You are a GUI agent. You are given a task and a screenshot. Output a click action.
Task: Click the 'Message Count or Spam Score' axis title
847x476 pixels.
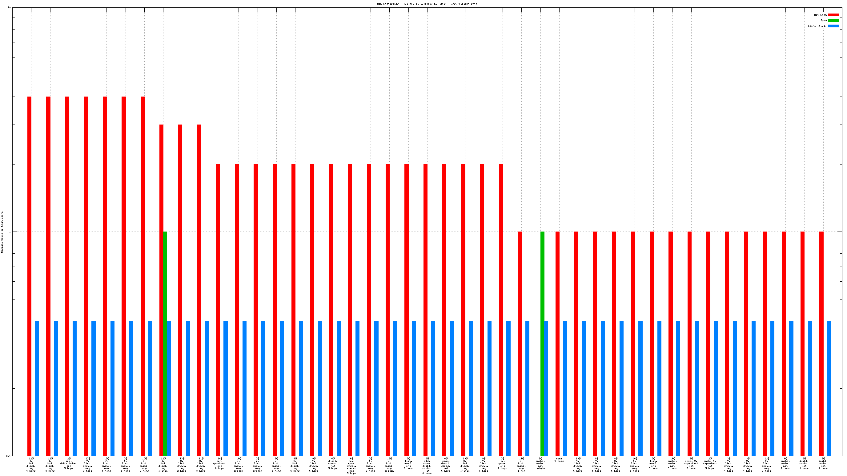(x=2, y=232)
